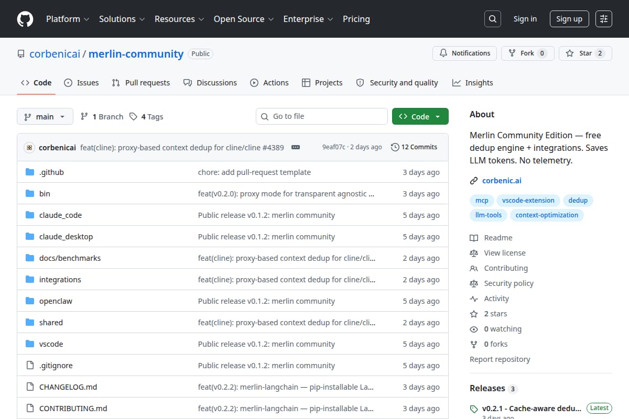629x419 pixels.
Task: Click the Go to file search field
Action: [322, 116]
